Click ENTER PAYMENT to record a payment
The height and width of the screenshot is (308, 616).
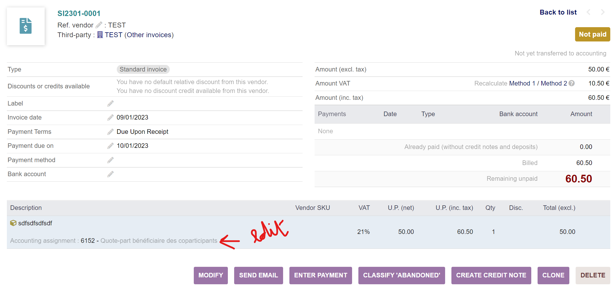coord(321,275)
